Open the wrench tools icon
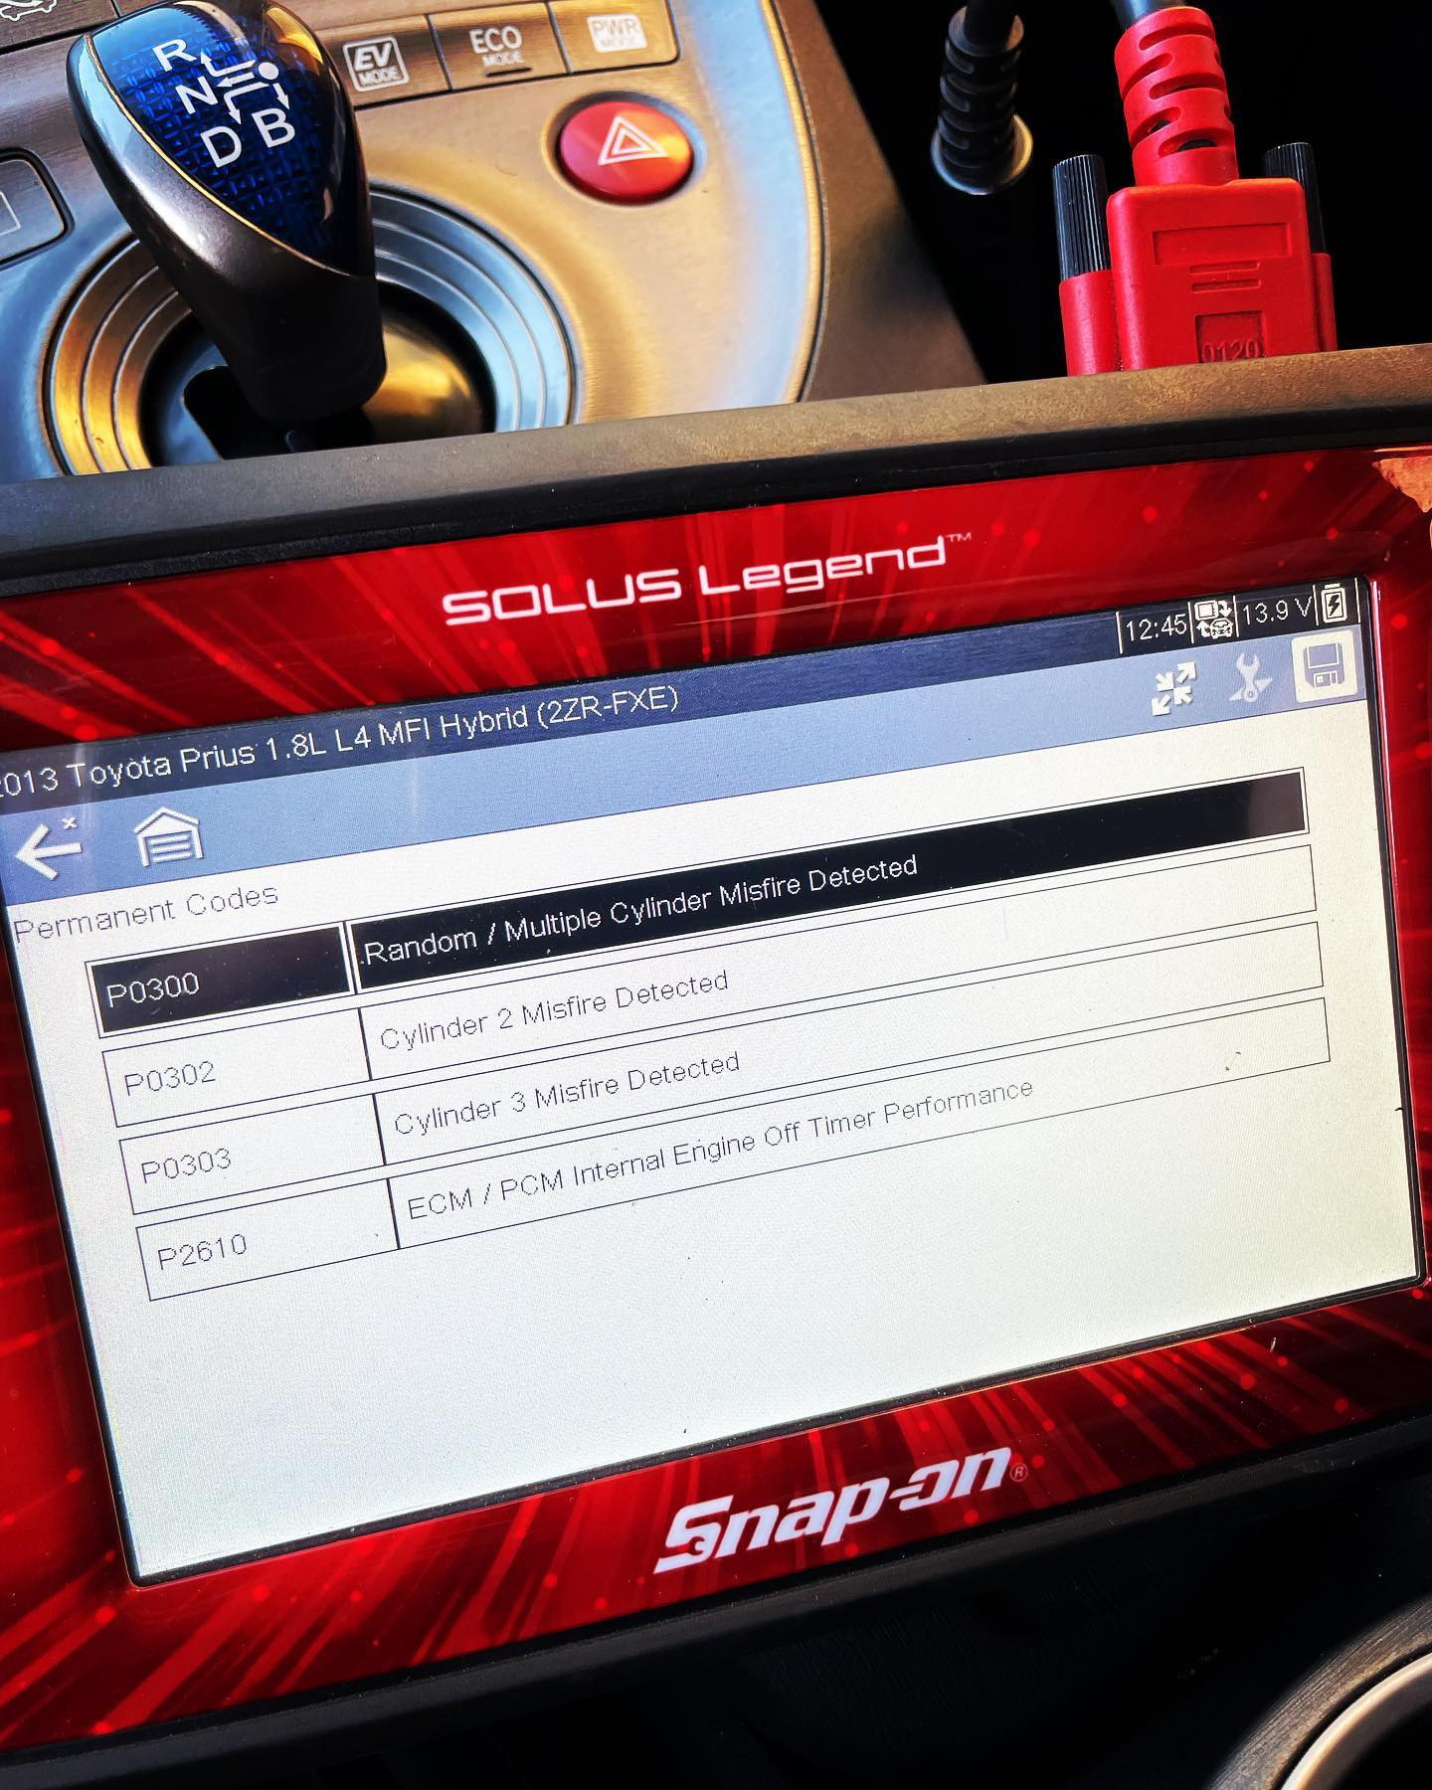The image size is (1432, 1790). coord(1250,680)
